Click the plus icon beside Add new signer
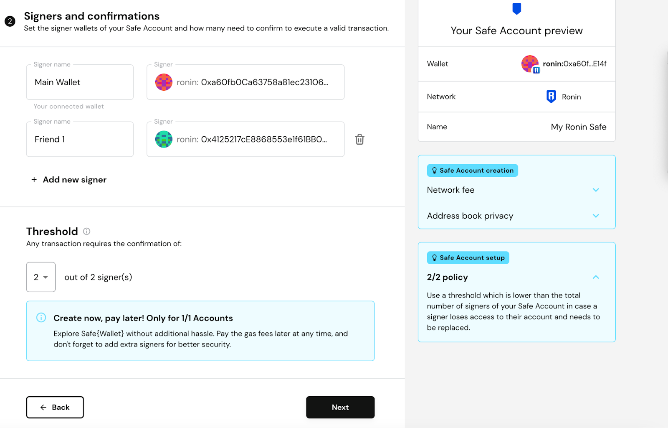The image size is (668, 428). (x=34, y=180)
